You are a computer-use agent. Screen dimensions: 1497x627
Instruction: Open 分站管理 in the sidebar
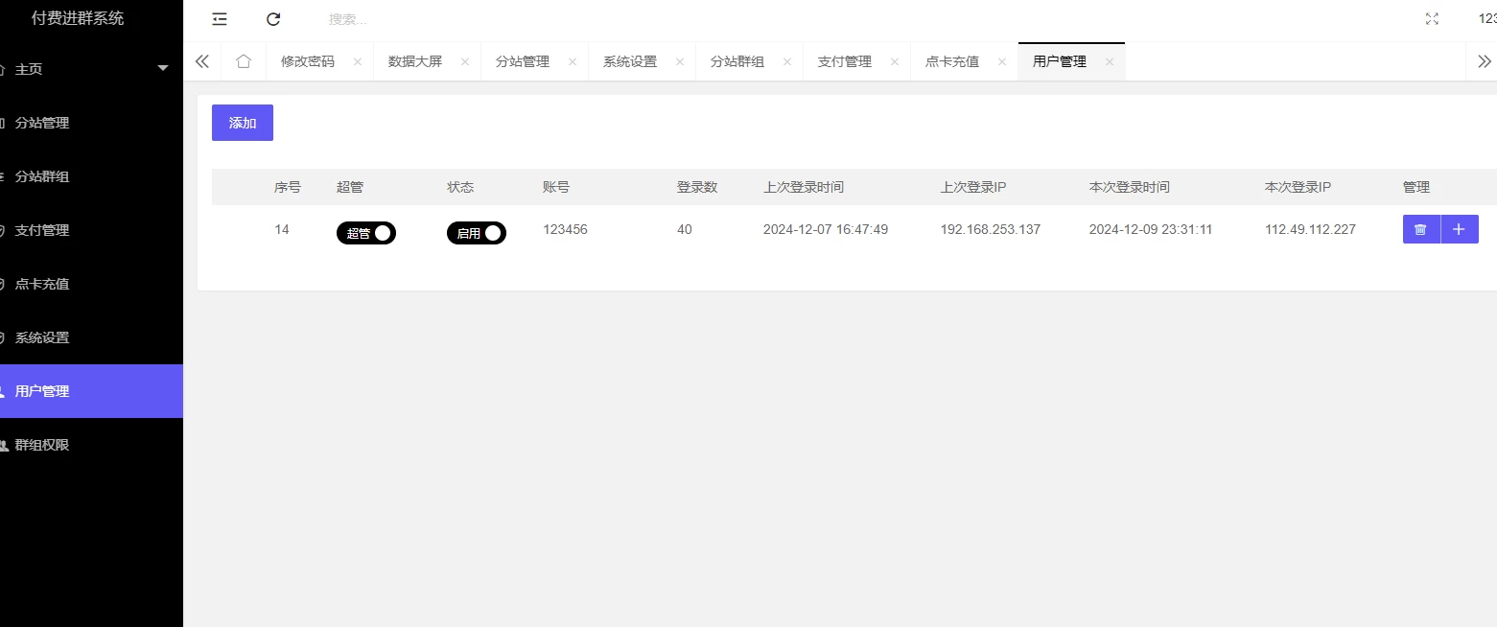[x=42, y=123]
